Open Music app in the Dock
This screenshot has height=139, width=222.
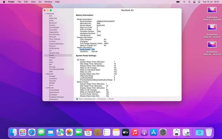pyautogui.click(x=135, y=133)
